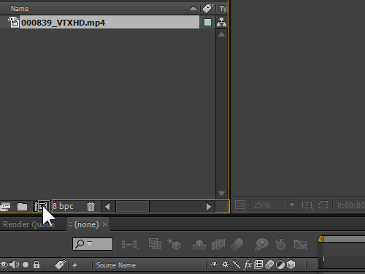
Task: Click the Create a new Composition icon
Action: [42, 207]
